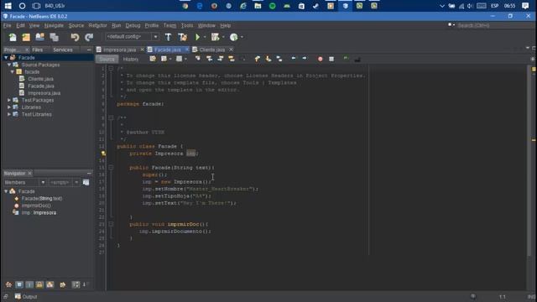Toggle Show Non-Public Members filter in Navigator
The height and width of the screenshot is (302, 537).
[x=39, y=284]
